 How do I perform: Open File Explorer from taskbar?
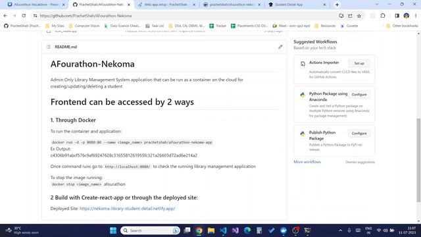tap(211, 230)
